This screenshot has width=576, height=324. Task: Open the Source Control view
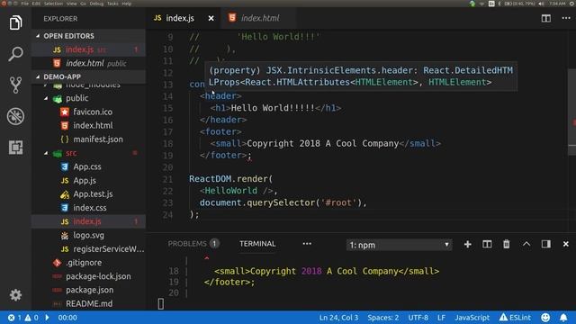tap(15, 85)
